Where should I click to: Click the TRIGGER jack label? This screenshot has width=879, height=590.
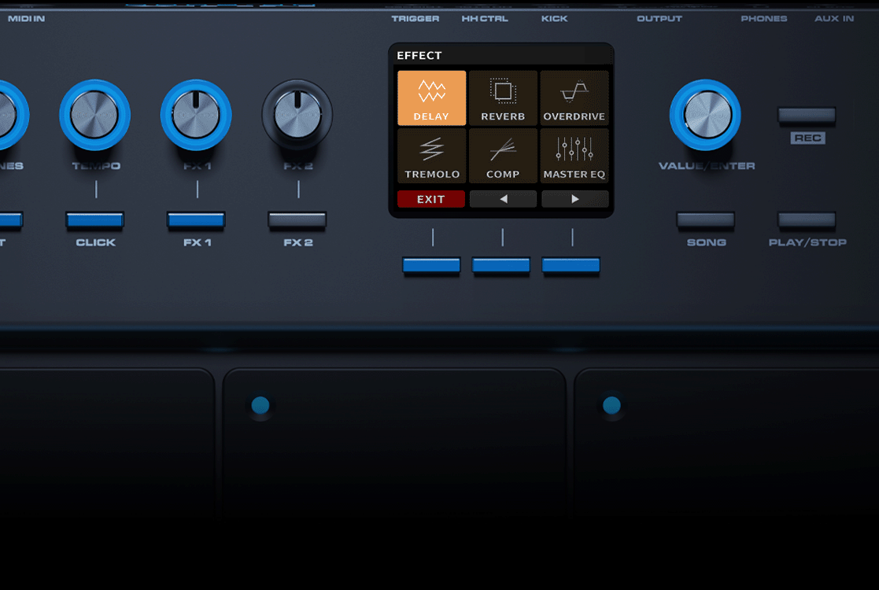coord(415,19)
